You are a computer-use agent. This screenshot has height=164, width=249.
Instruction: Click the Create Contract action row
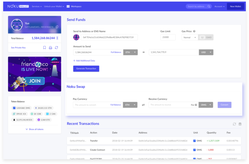[97, 150]
